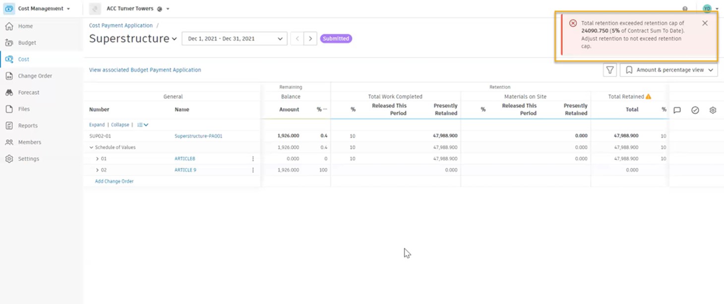724x304 pixels.
Task: Click ARTICLE 9 remaining balance 1,926.000 cell
Action: (288, 170)
